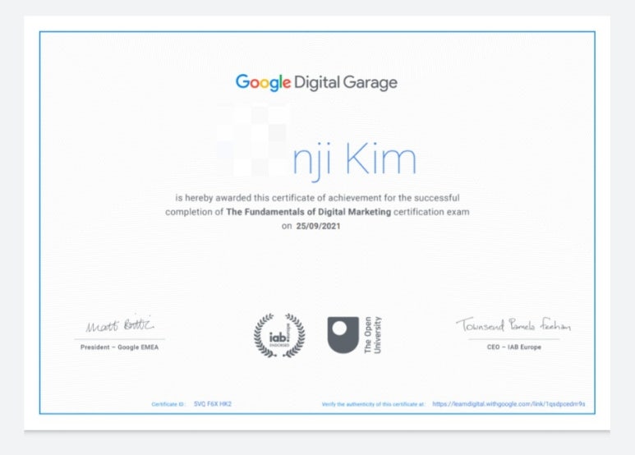Click the 'Certificate ID:' label
The image size is (635, 455).
(168, 404)
